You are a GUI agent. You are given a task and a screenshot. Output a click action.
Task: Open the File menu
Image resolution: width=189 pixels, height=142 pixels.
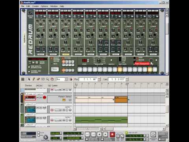pyautogui.click(x=22, y=6)
